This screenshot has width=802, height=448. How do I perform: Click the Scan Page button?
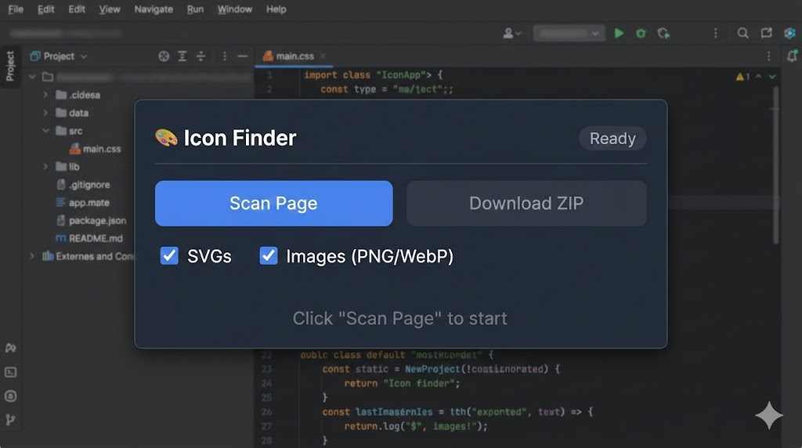click(273, 204)
